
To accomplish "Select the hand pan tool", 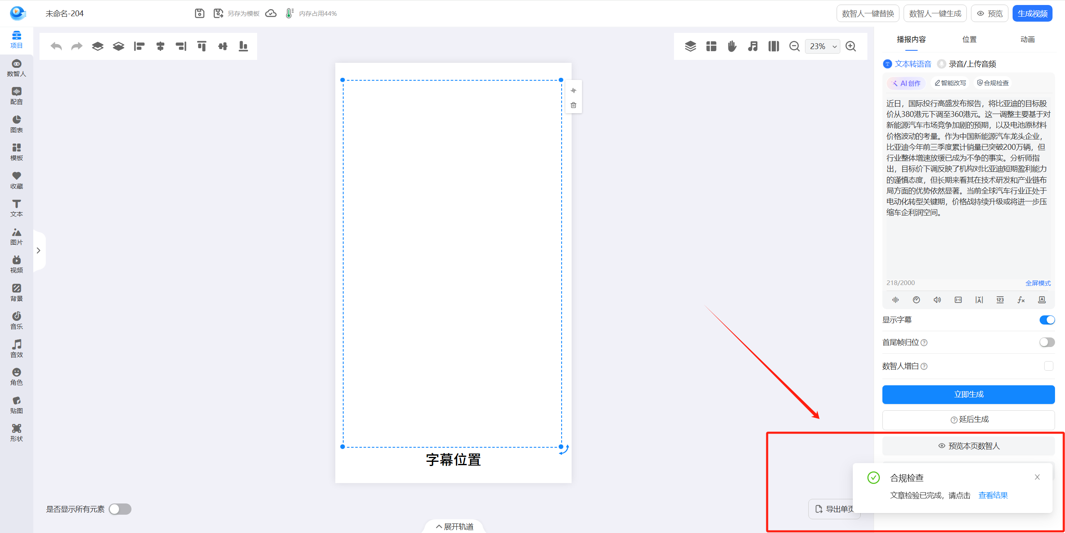I will pyautogui.click(x=732, y=46).
